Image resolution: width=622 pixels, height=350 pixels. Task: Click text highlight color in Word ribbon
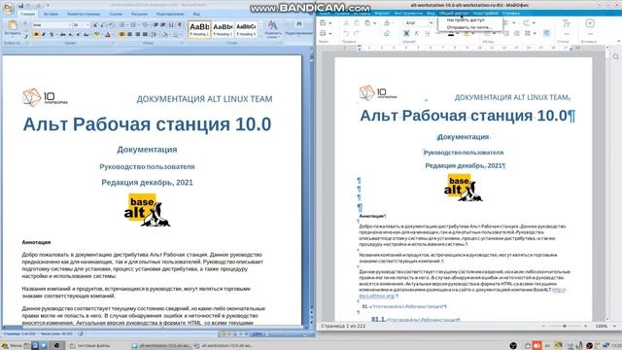click(97, 35)
